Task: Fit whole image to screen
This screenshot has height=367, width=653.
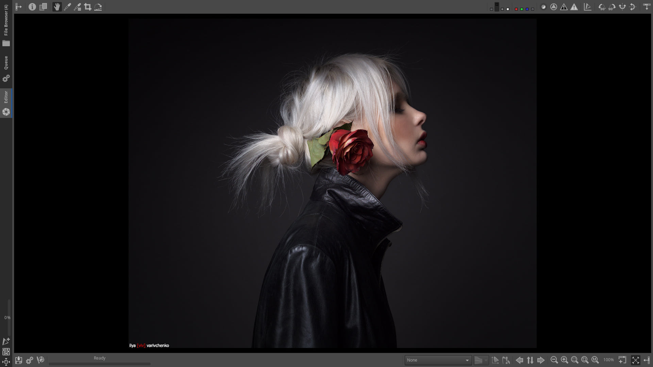Action: point(575,360)
